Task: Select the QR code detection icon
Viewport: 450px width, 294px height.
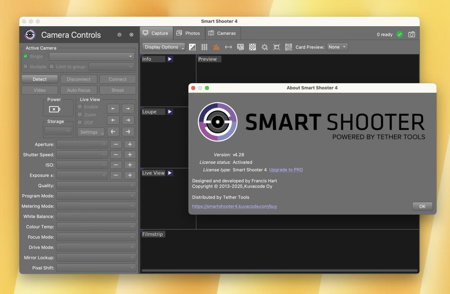Action: 288,47
